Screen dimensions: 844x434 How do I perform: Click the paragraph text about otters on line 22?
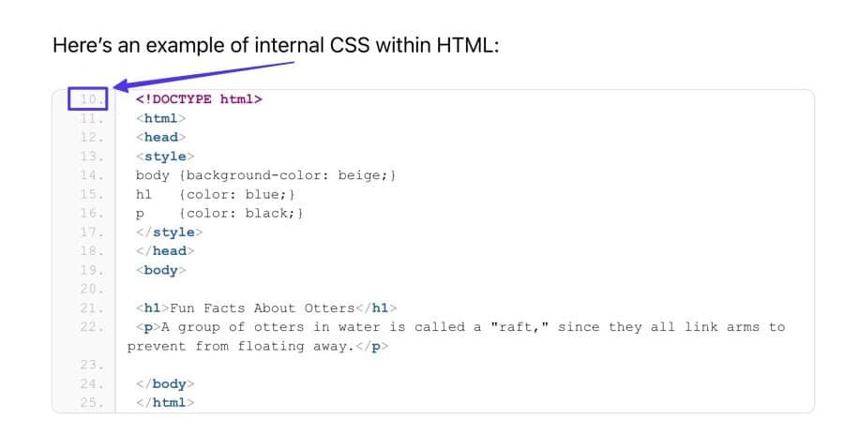click(460, 327)
